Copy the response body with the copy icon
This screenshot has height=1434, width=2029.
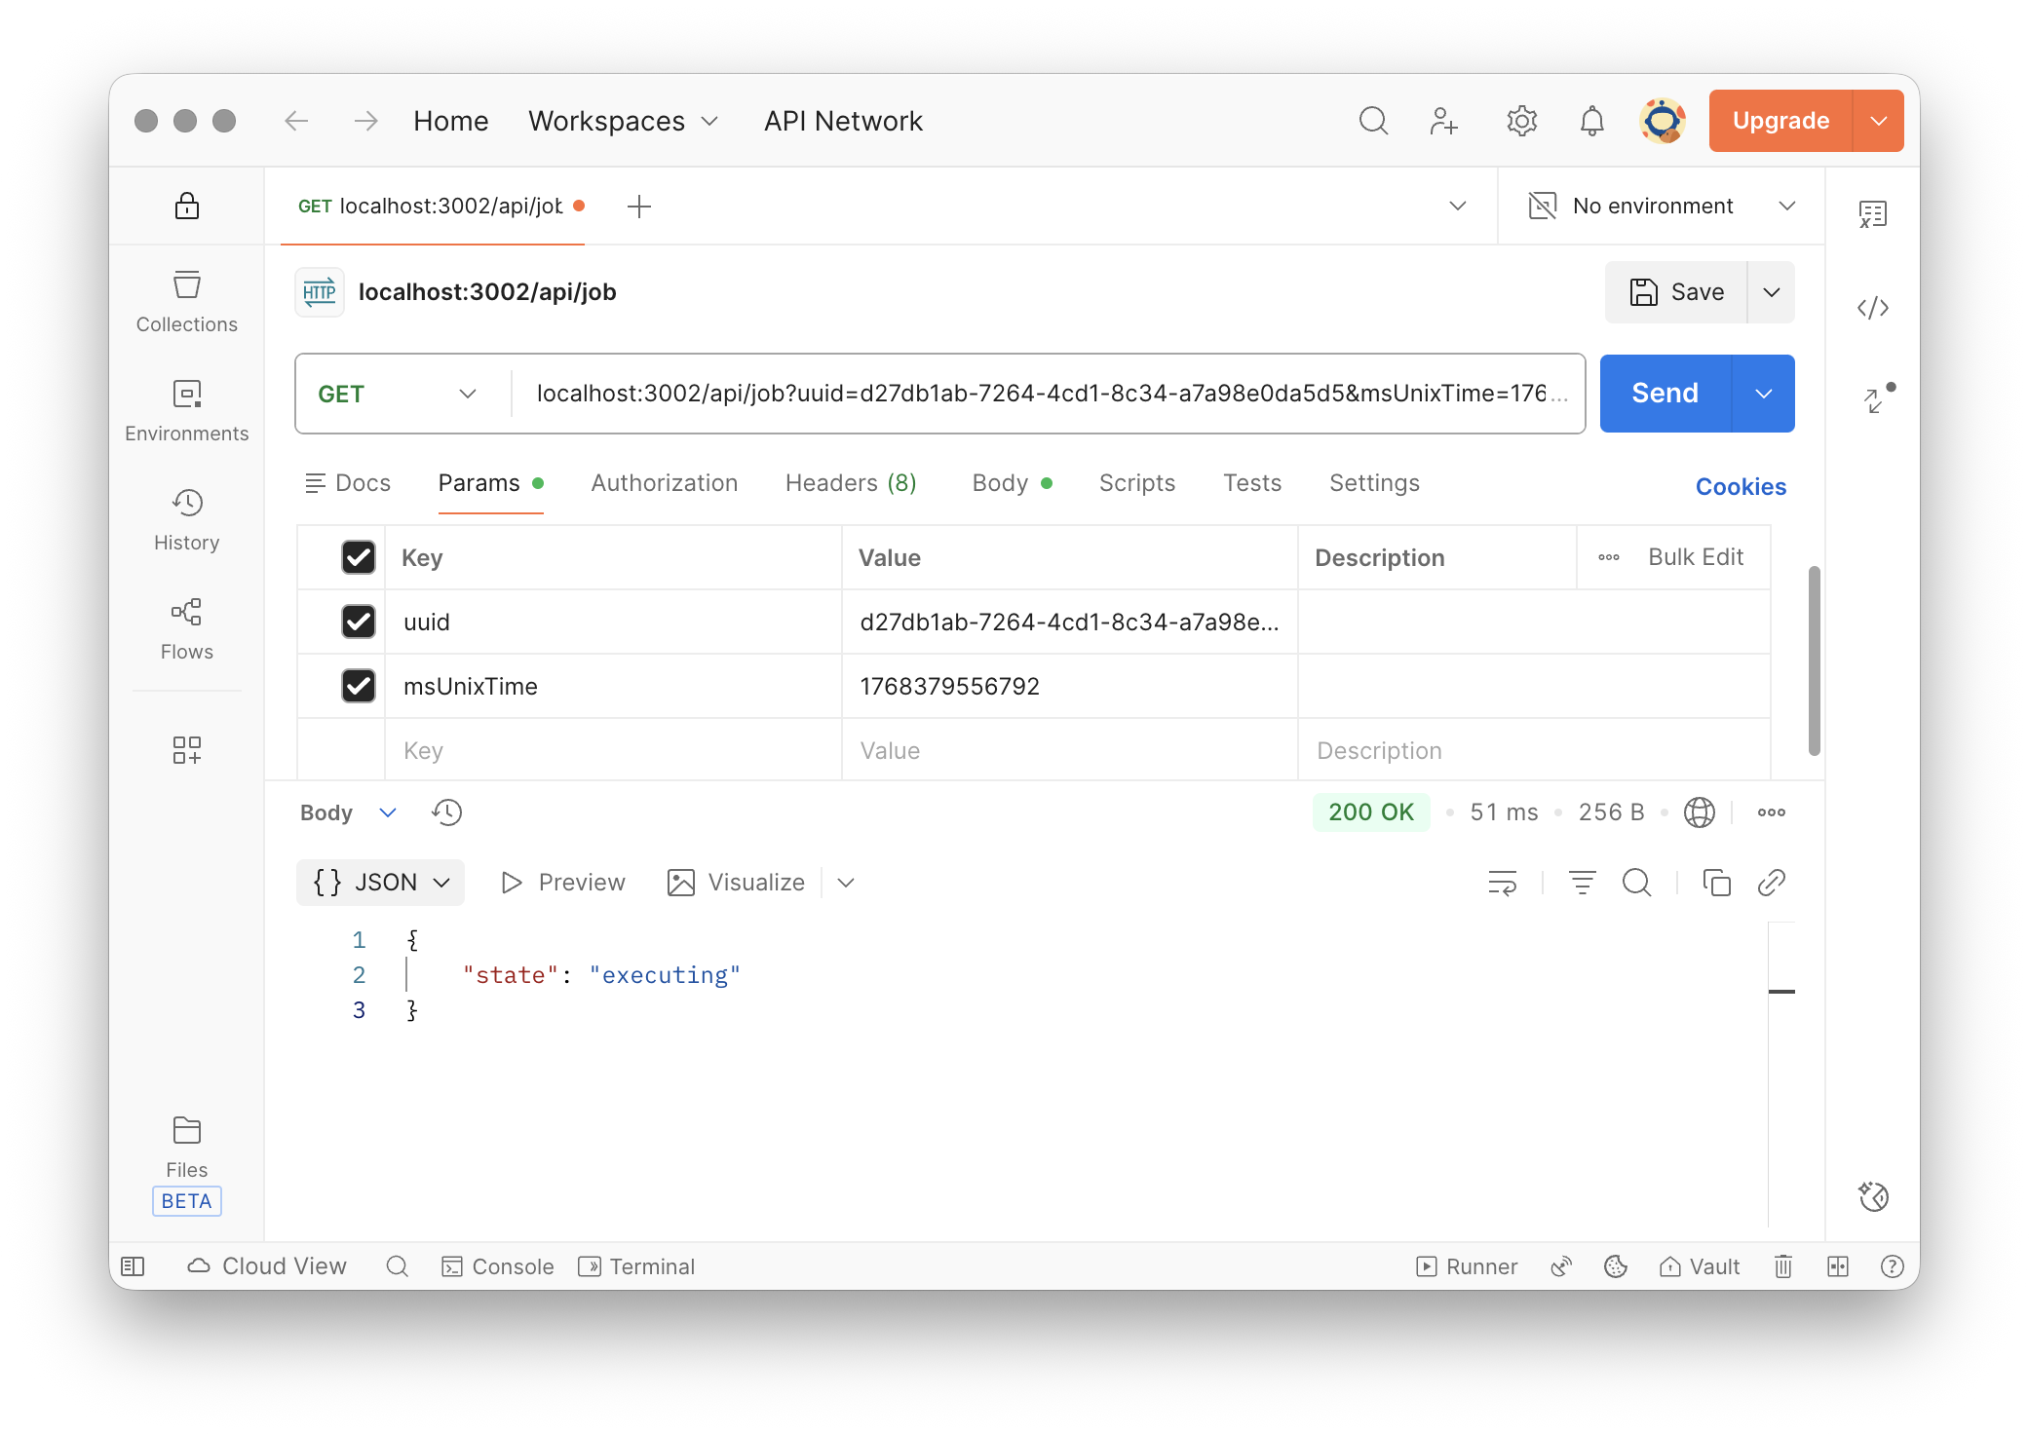point(1716,883)
